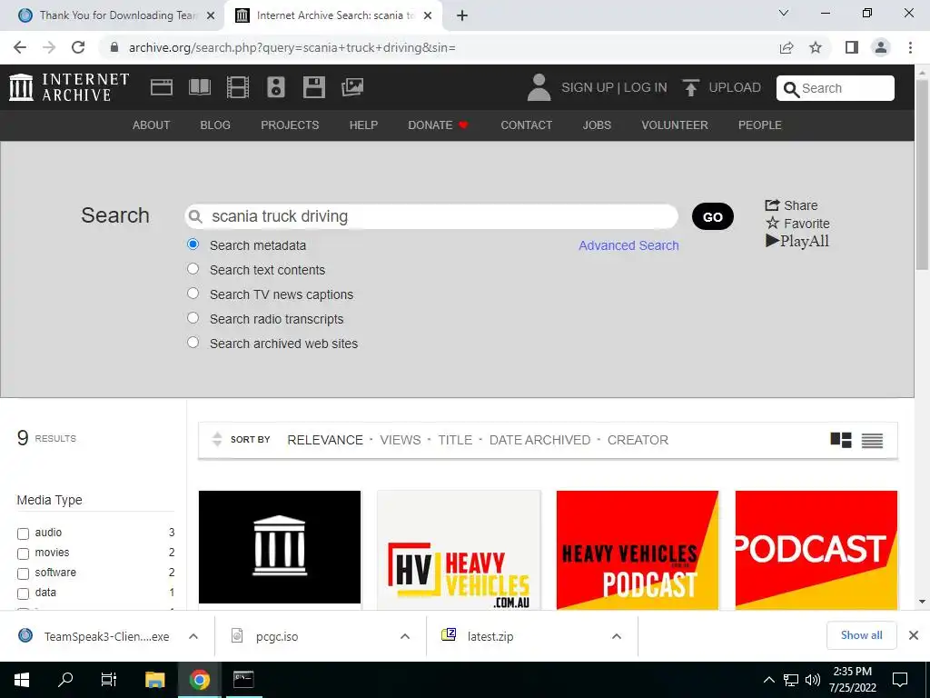930x698 pixels.
Task: Close the downloads bar
Action: (914, 635)
